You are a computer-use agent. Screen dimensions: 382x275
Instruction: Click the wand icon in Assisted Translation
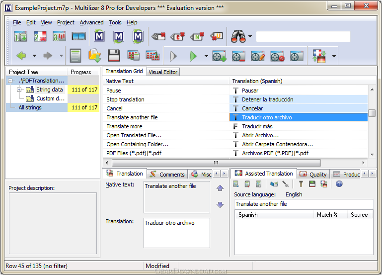pyautogui.click(x=286, y=184)
